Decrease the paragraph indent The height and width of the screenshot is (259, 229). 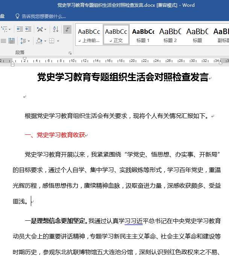[x=20, y=29]
